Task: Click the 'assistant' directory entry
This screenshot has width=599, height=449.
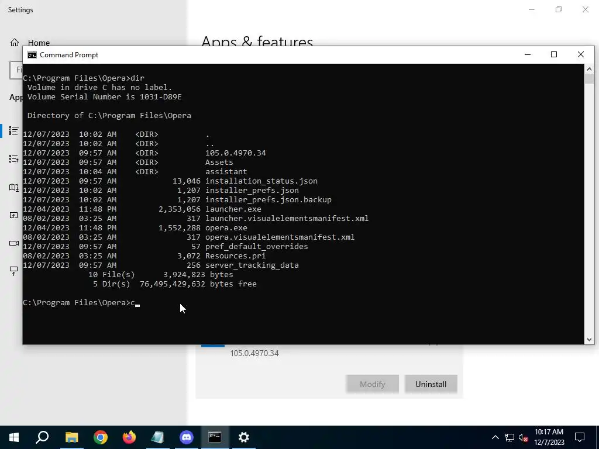Action: tap(226, 172)
